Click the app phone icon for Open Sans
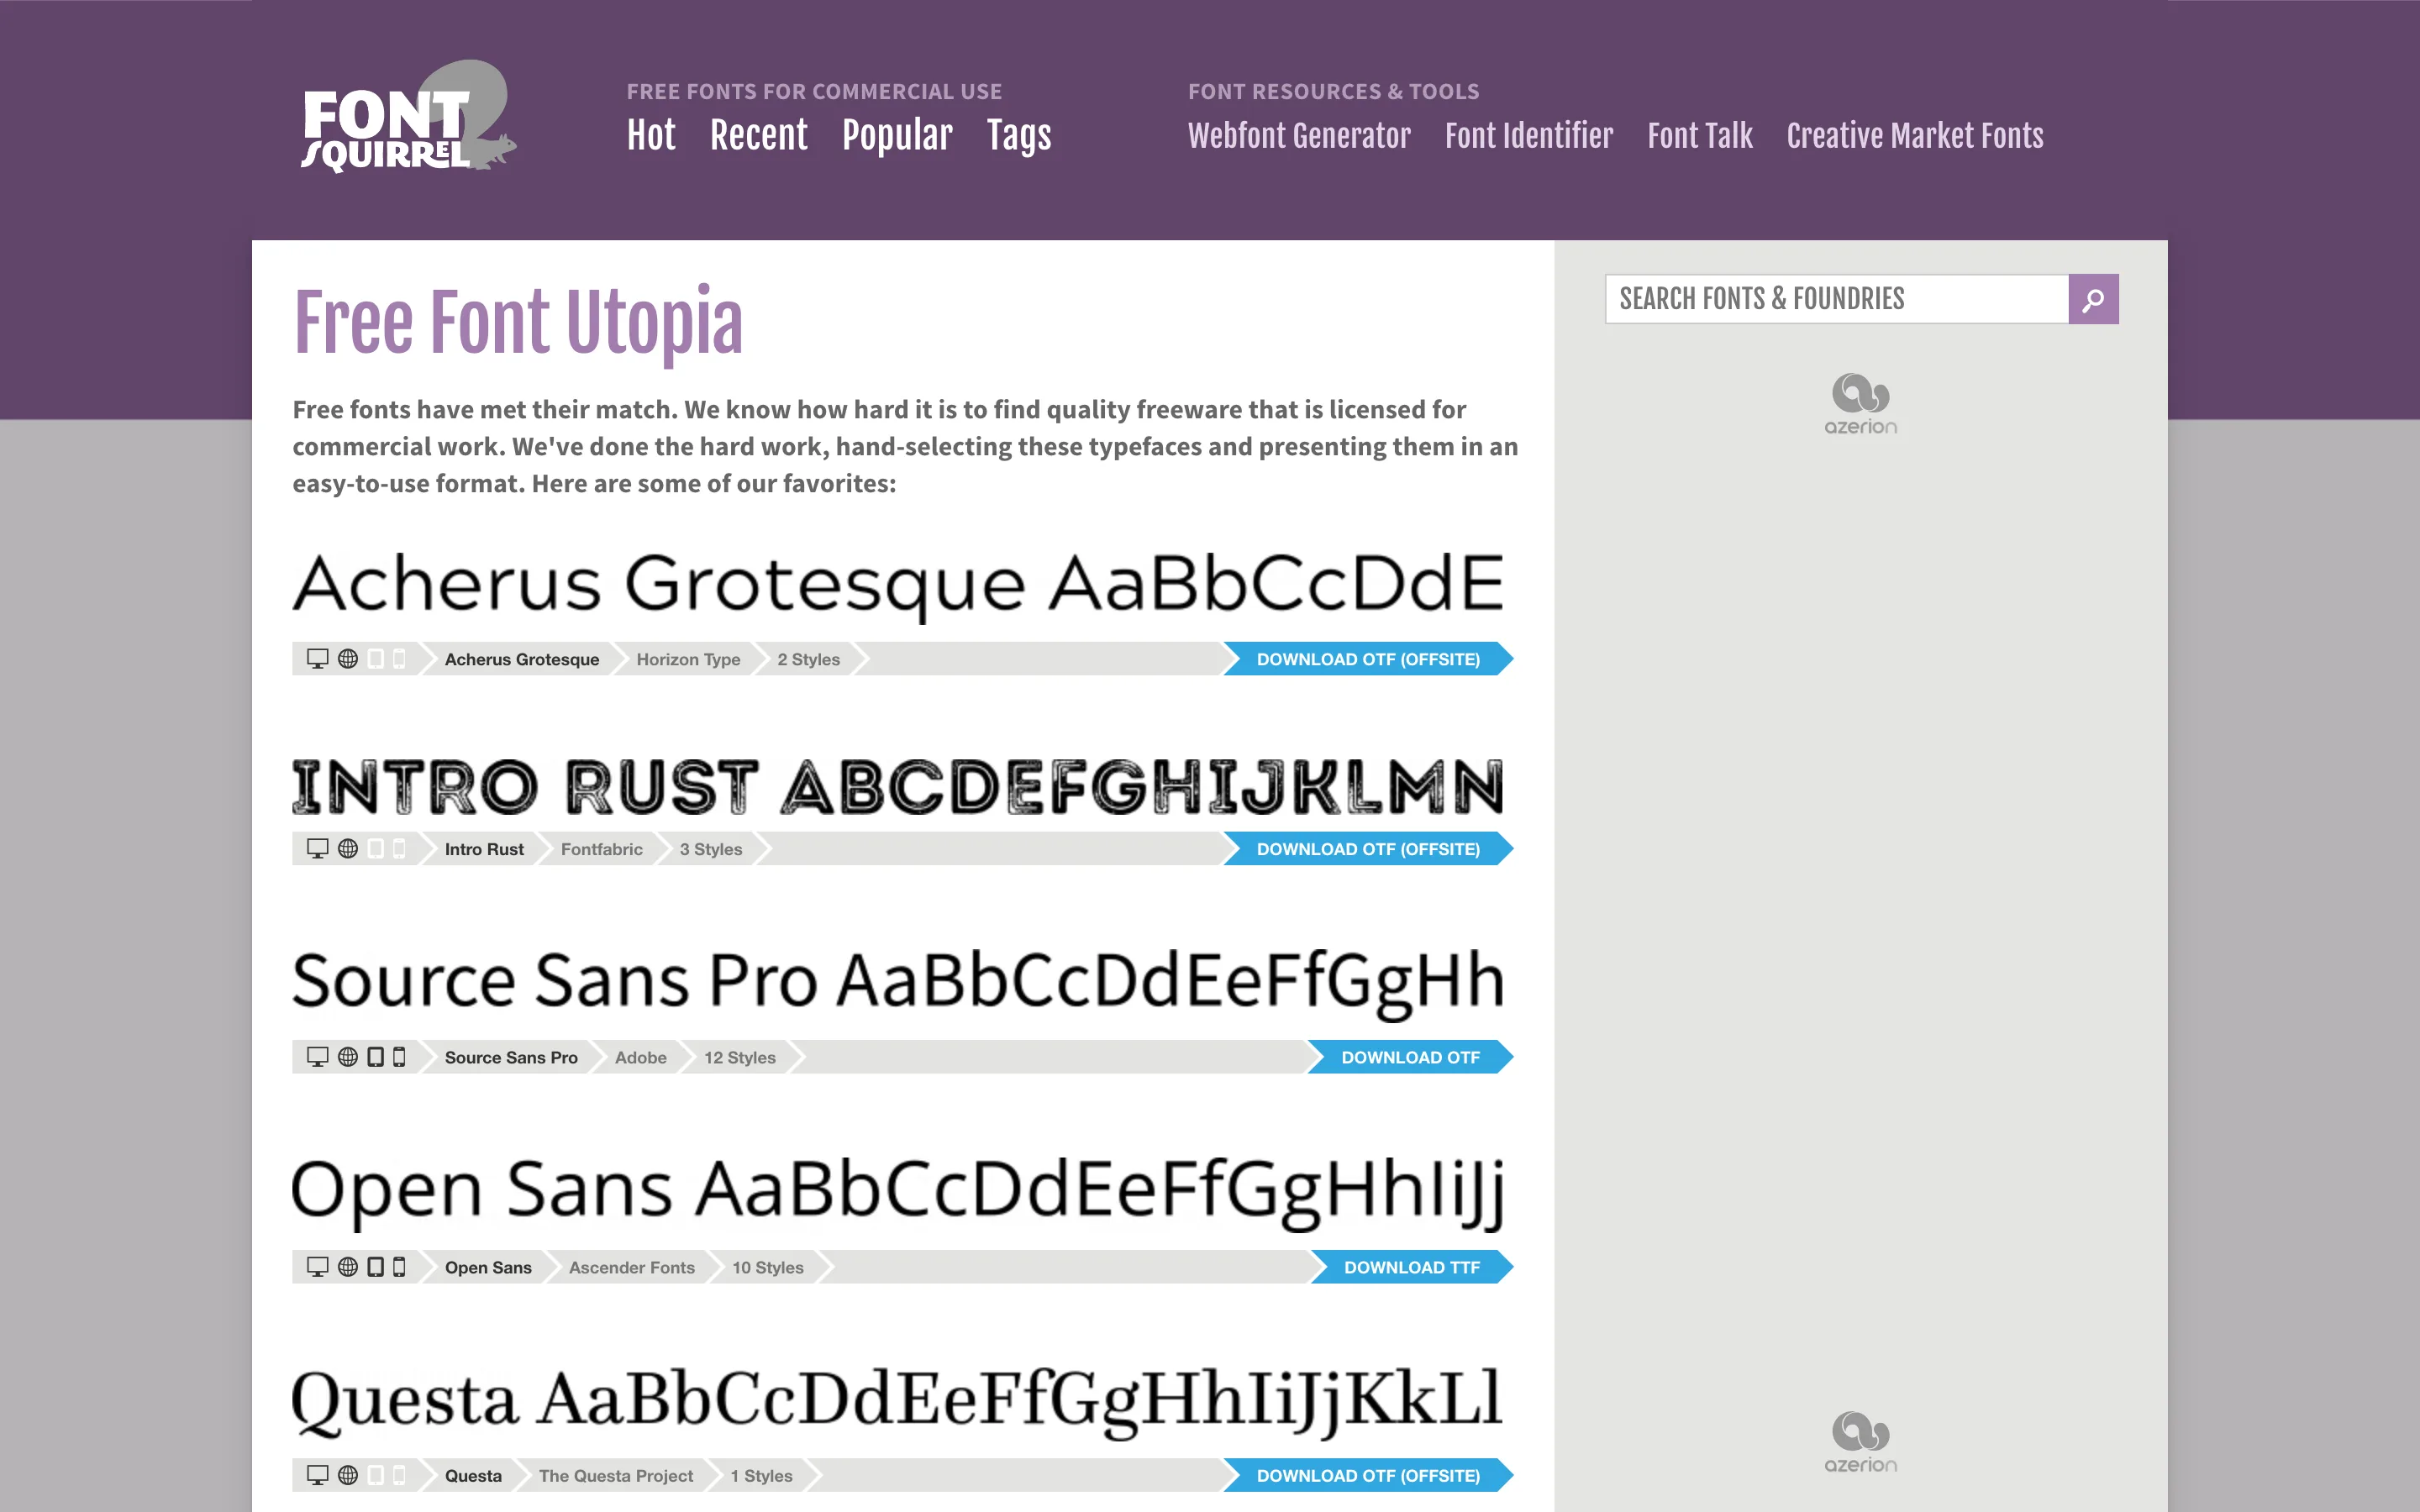 [399, 1267]
